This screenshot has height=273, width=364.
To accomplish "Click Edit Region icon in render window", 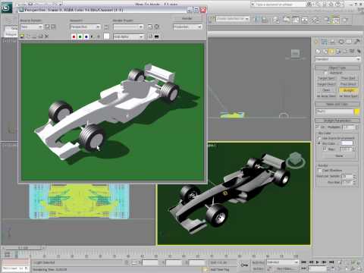I will (47, 27).
